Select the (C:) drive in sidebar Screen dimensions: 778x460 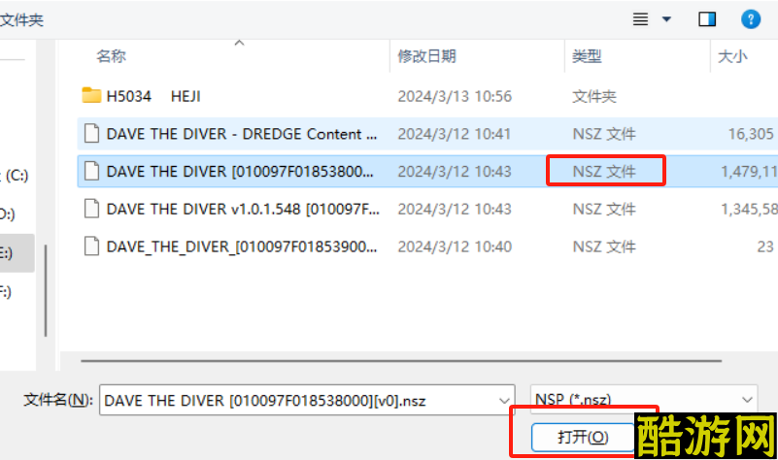(x=17, y=176)
